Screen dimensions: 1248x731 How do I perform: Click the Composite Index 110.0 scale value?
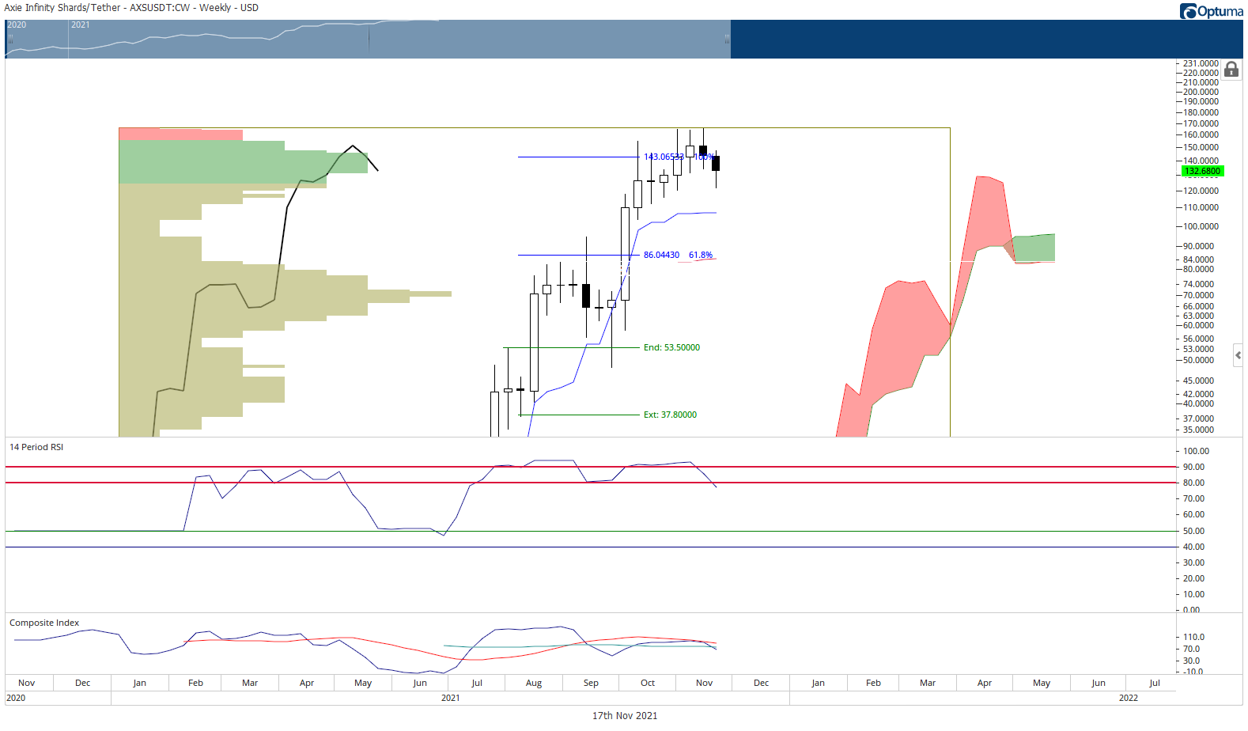(x=1193, y=637)
